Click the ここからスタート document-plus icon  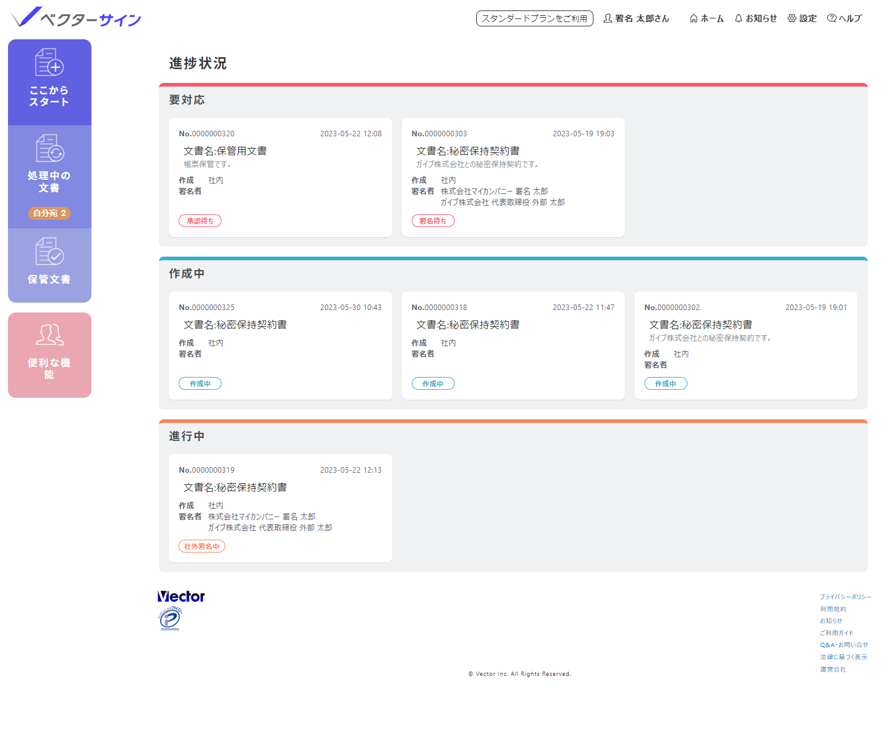click(50, 62)
